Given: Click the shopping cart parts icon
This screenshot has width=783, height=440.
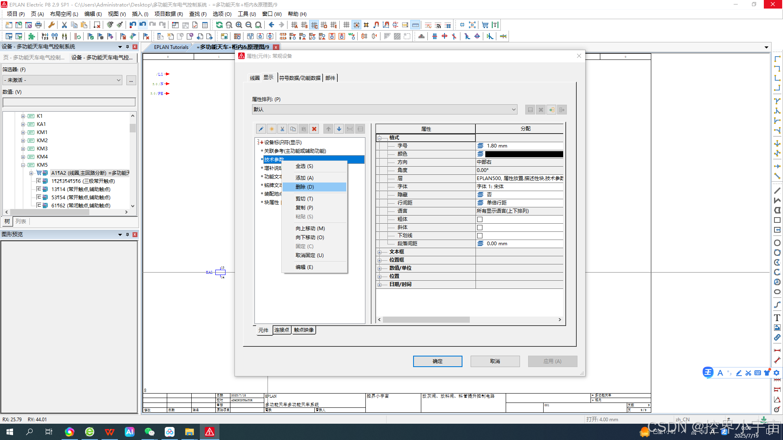Looking at the screenshot, I should coord(485,25).
